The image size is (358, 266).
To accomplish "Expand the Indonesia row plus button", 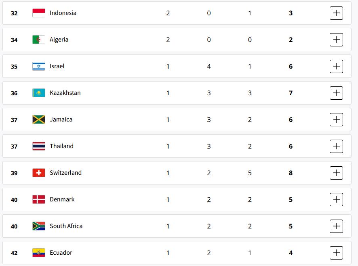I will coord(336,13).
